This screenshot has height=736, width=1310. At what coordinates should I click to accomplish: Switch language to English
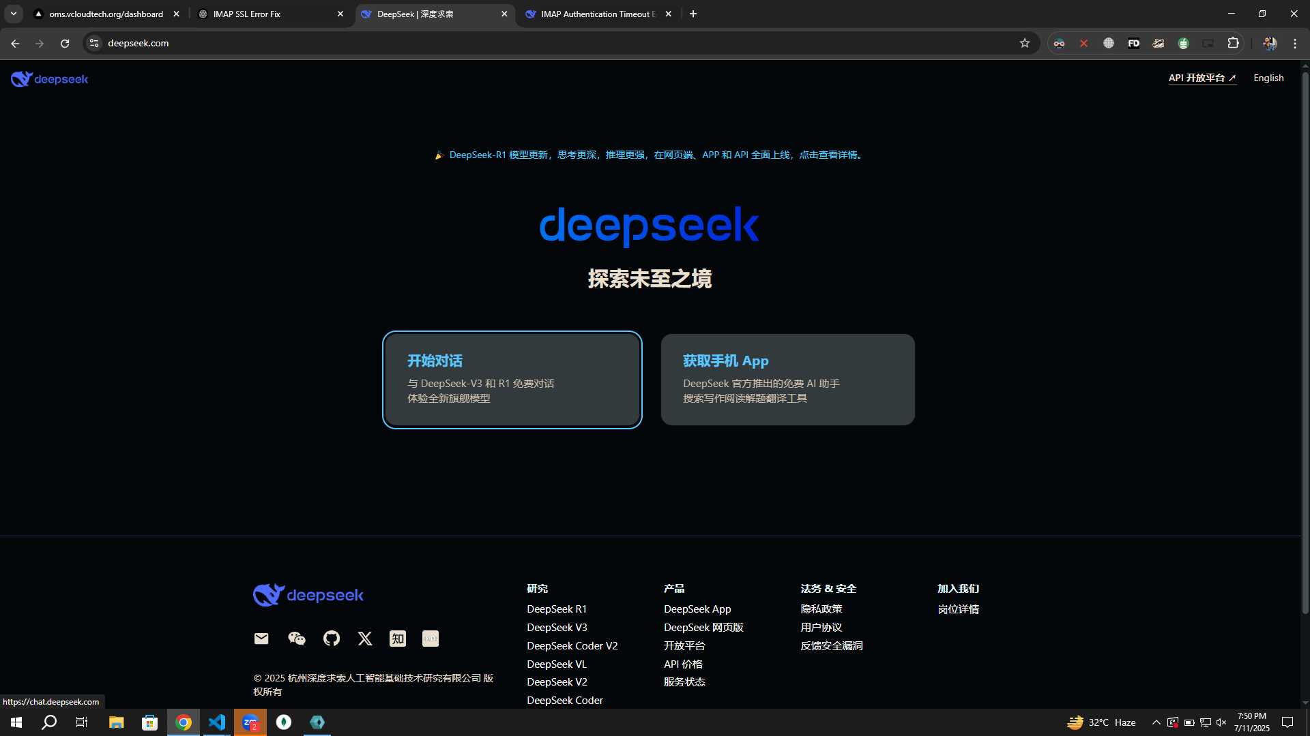click(1268, 78)
